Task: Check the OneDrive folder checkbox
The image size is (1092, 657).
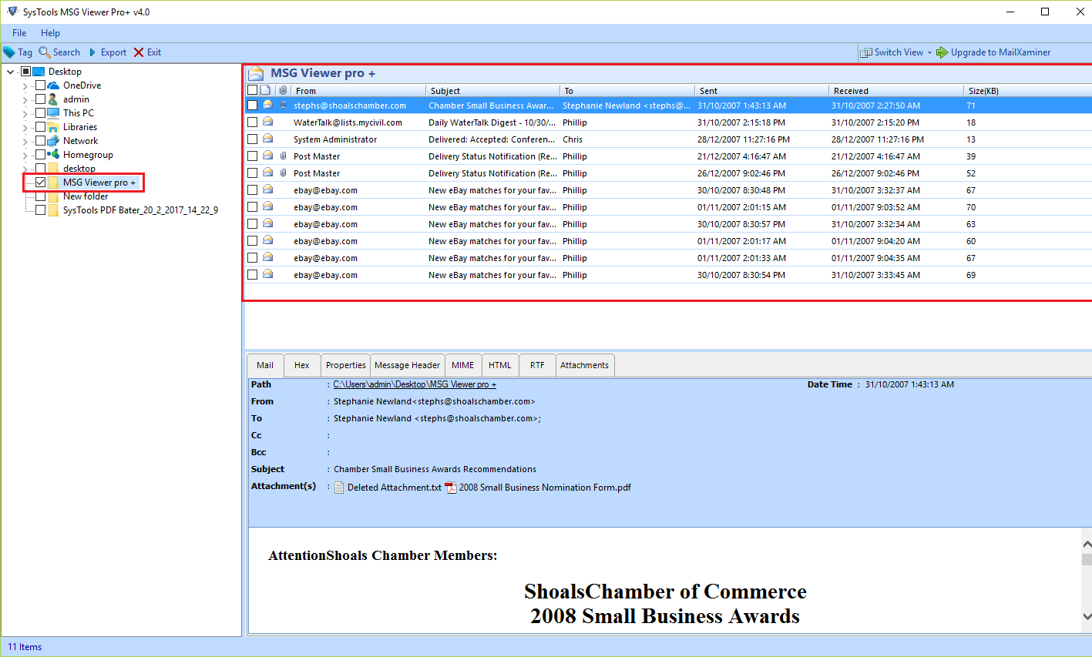Action: tap(40, 85)
